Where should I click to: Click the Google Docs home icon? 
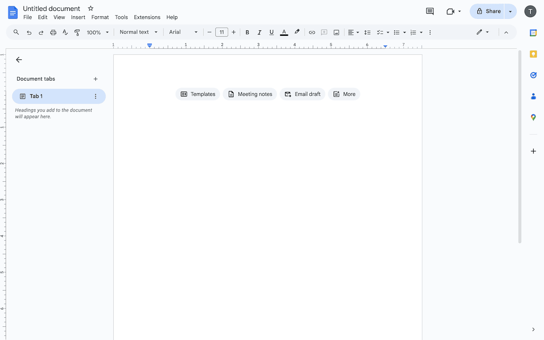[x=13, y=12]
